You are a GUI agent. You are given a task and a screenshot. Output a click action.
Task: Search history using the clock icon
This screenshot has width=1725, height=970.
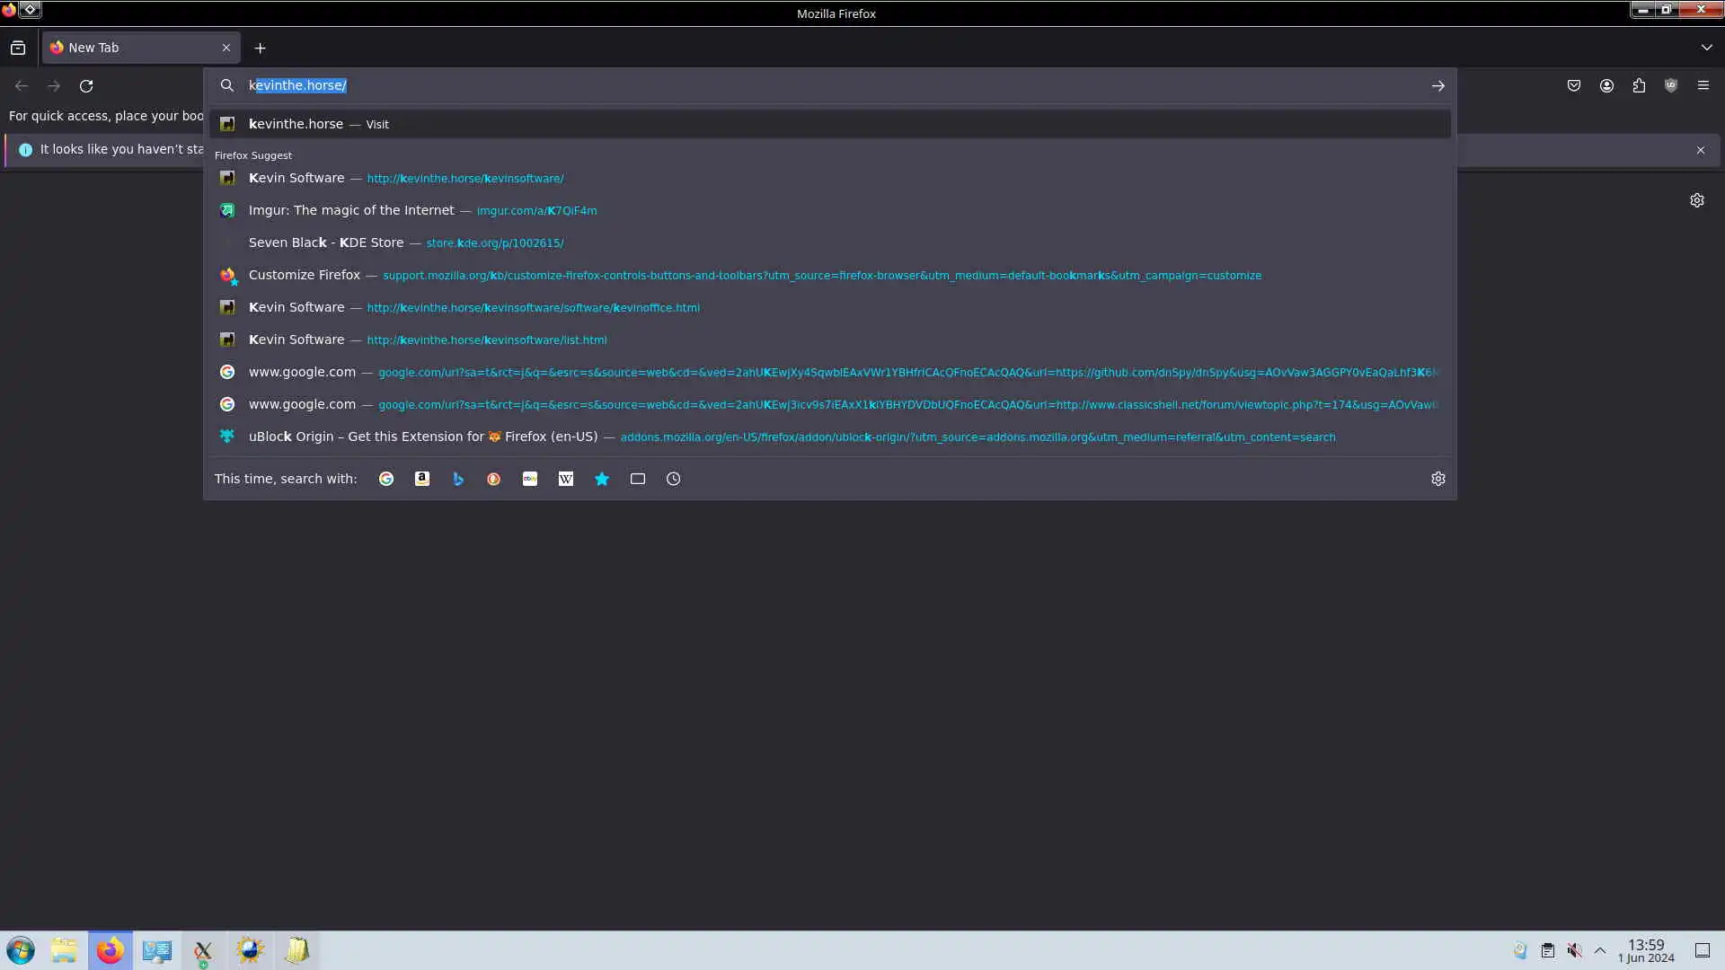[674, 479]
